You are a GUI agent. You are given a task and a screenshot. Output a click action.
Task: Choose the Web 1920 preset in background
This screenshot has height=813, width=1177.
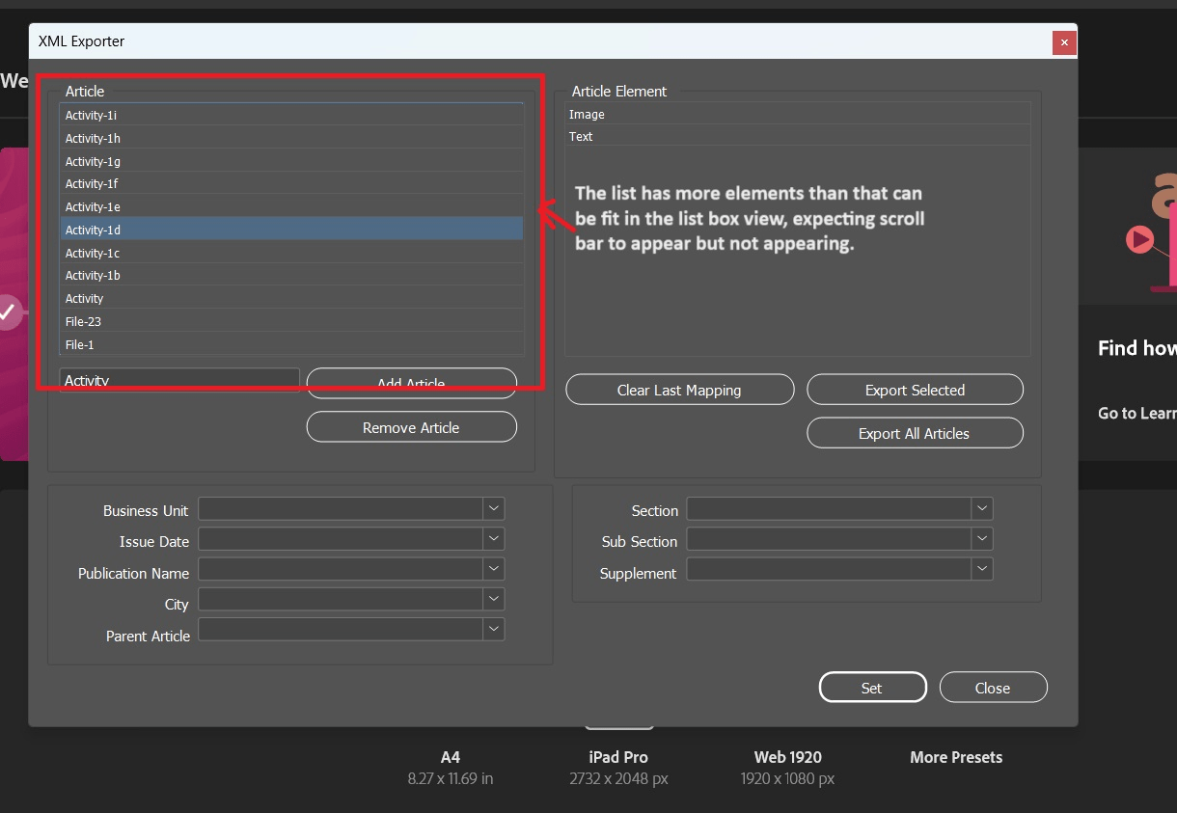coord(787,767)
